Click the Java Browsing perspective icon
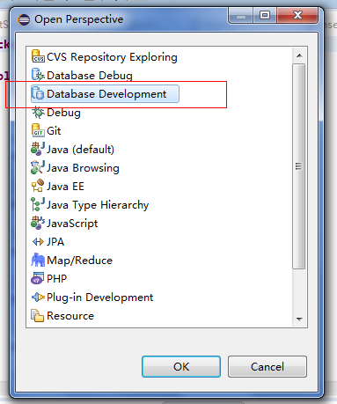Screen dimensions: 337x404 click(x=38, y=167)
